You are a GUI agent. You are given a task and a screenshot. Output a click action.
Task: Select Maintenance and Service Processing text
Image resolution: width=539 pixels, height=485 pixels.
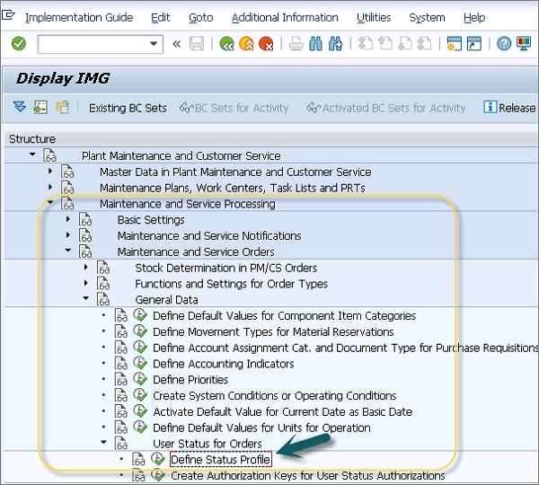pyautogui.click(x=188, y=204)
